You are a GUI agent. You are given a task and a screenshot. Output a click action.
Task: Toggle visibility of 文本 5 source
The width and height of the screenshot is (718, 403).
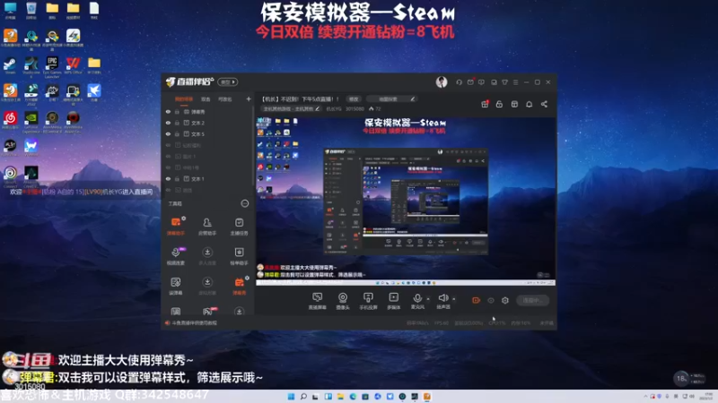click(168, 133)
